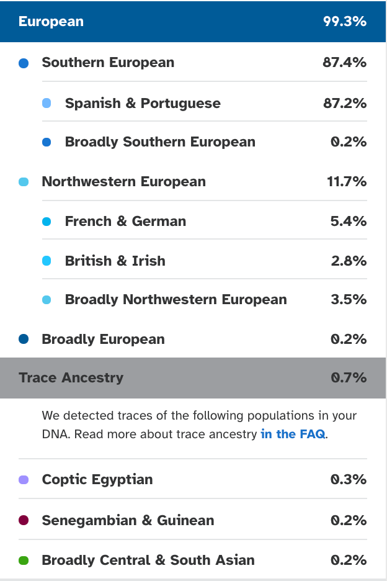387x581 pixels.
Task: Click the French & German color dot
Action: click(x=47, y=222)
